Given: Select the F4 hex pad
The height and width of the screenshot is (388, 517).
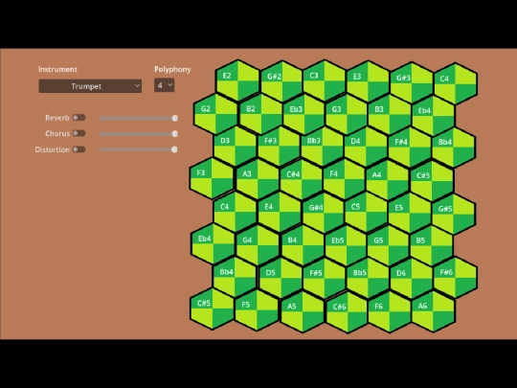Looking at the screenshot, I should click(x=344, y=179).
